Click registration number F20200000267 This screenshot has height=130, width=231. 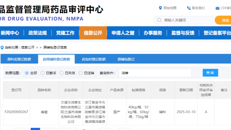click(x=16, y=112)
